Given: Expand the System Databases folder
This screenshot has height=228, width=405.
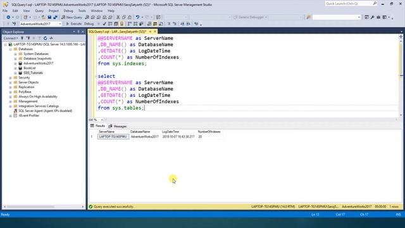Looking at the screenshot, I should 15,54.
